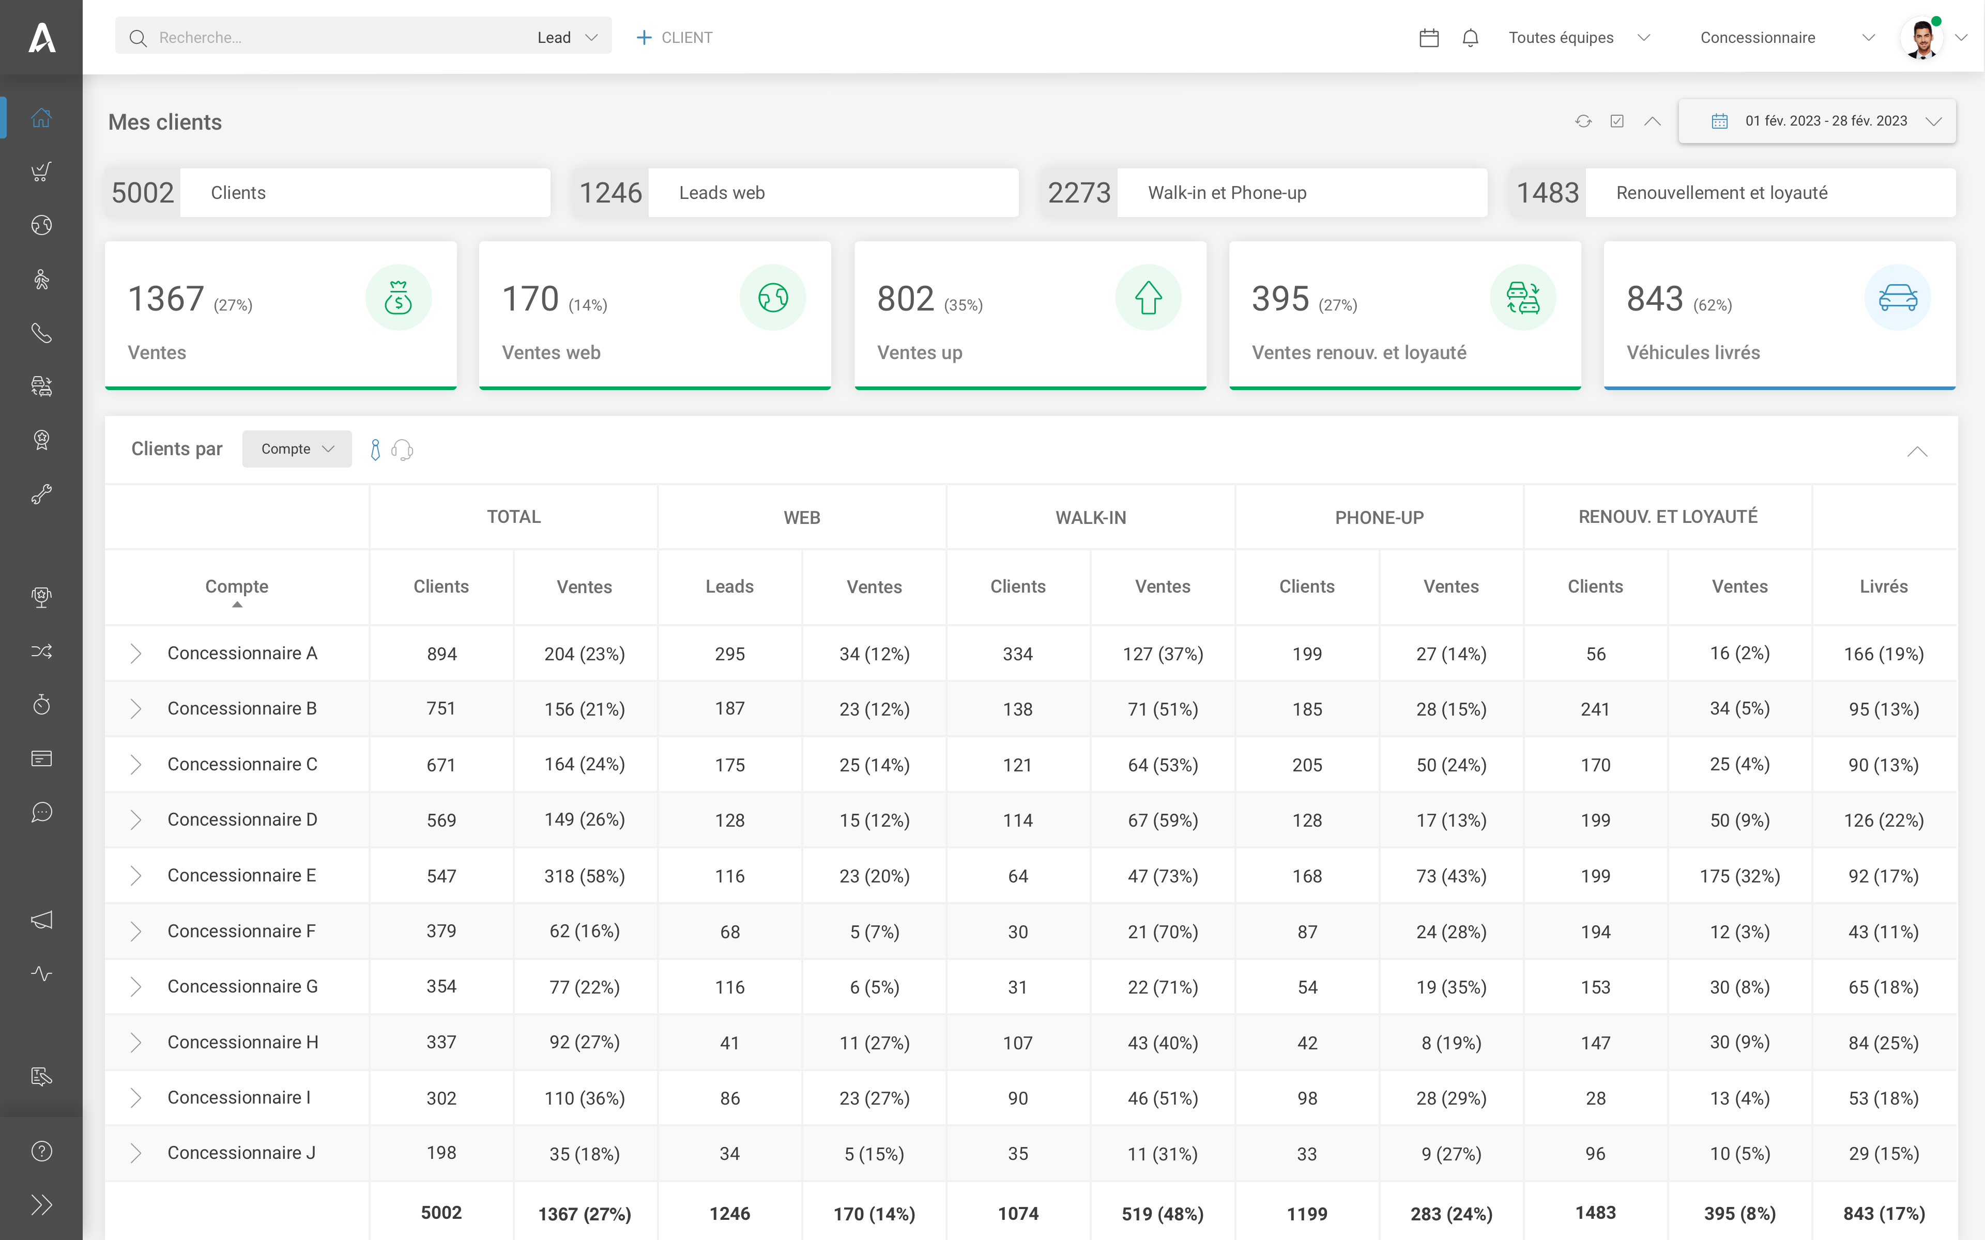Screen dimensions: 1985x1240
Task: Open the help question mark icon
Action: [x=41, y=1152]
